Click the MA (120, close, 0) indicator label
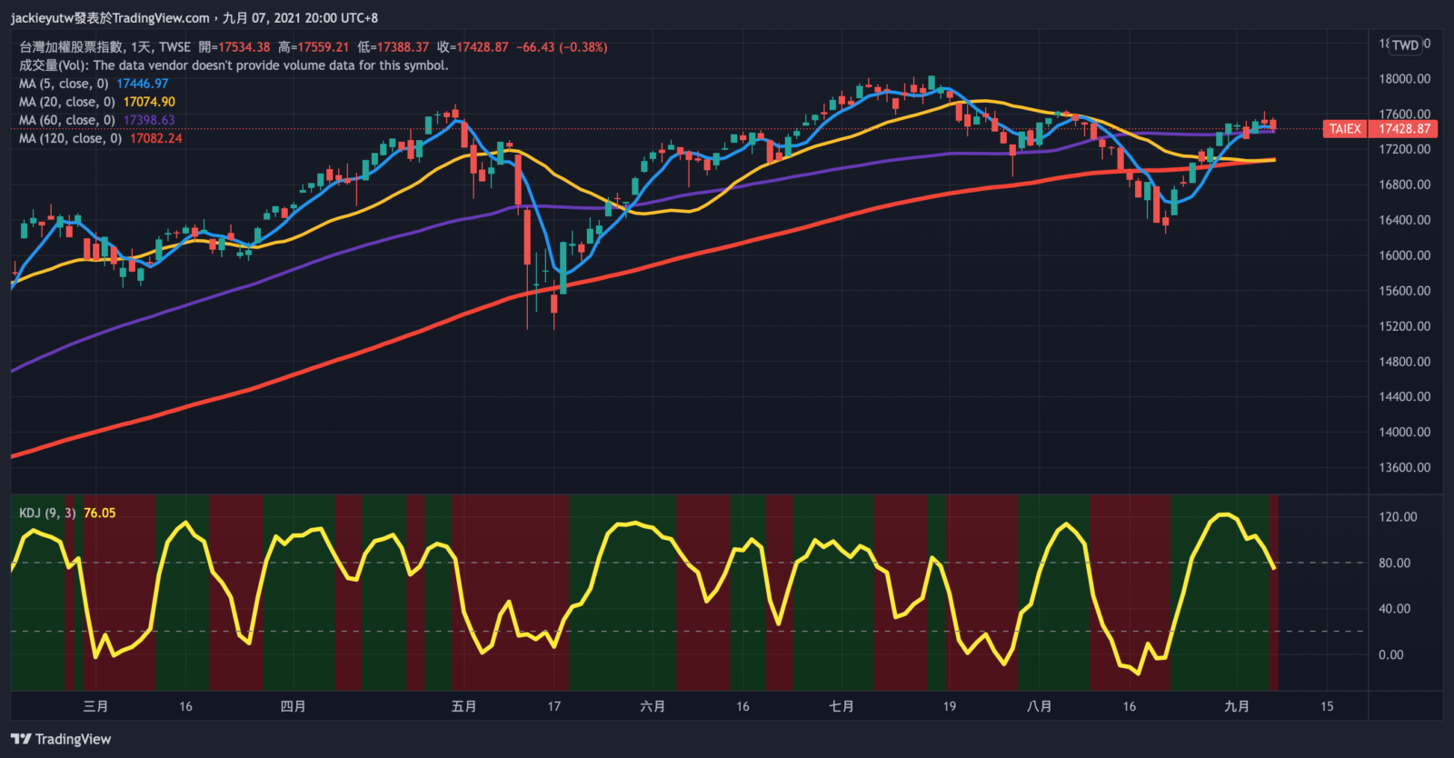Image resolution: width=1454 pixels, height=758 pixels. tap(71, 138)
